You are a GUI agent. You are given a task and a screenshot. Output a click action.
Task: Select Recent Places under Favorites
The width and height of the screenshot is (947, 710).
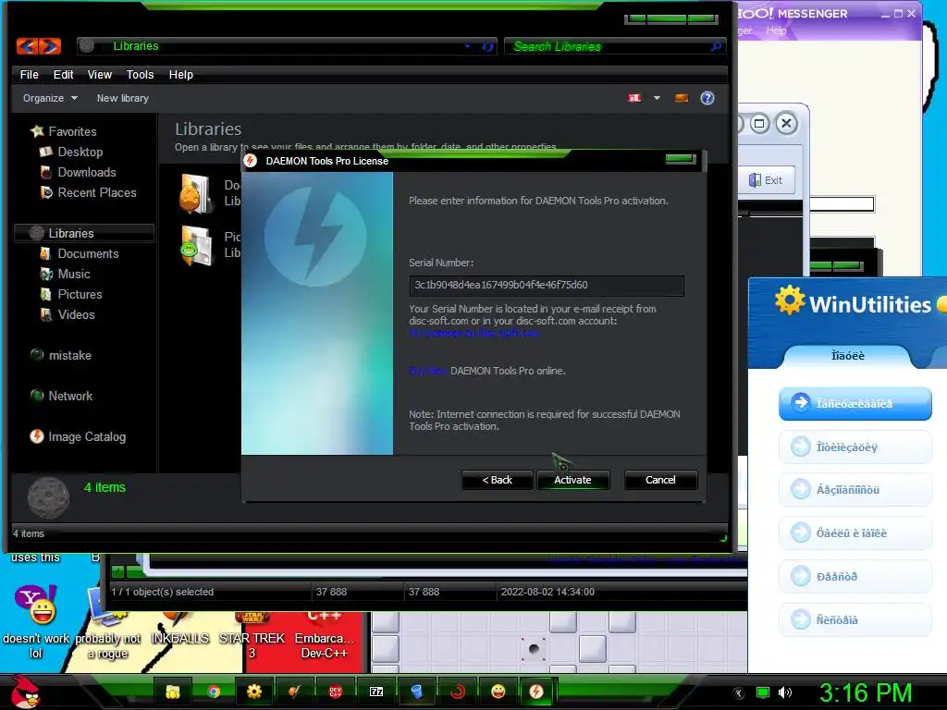click(96, 193)
